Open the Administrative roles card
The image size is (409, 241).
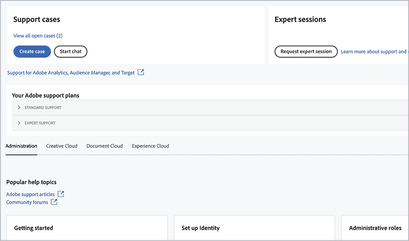pyautogui.click(x=375, y=228)
